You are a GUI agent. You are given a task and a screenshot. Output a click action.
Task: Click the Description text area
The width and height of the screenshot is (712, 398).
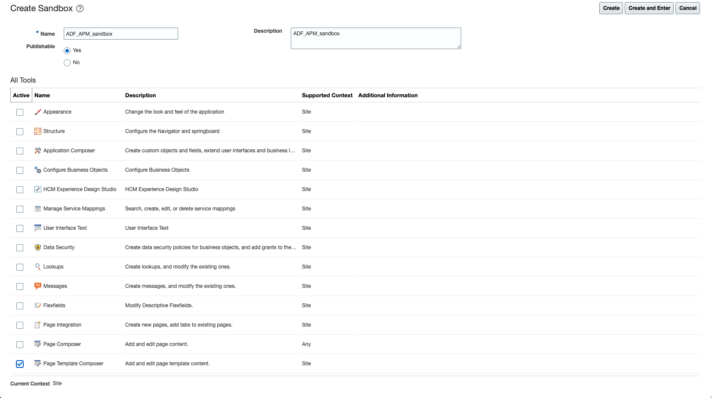[375, 38]
